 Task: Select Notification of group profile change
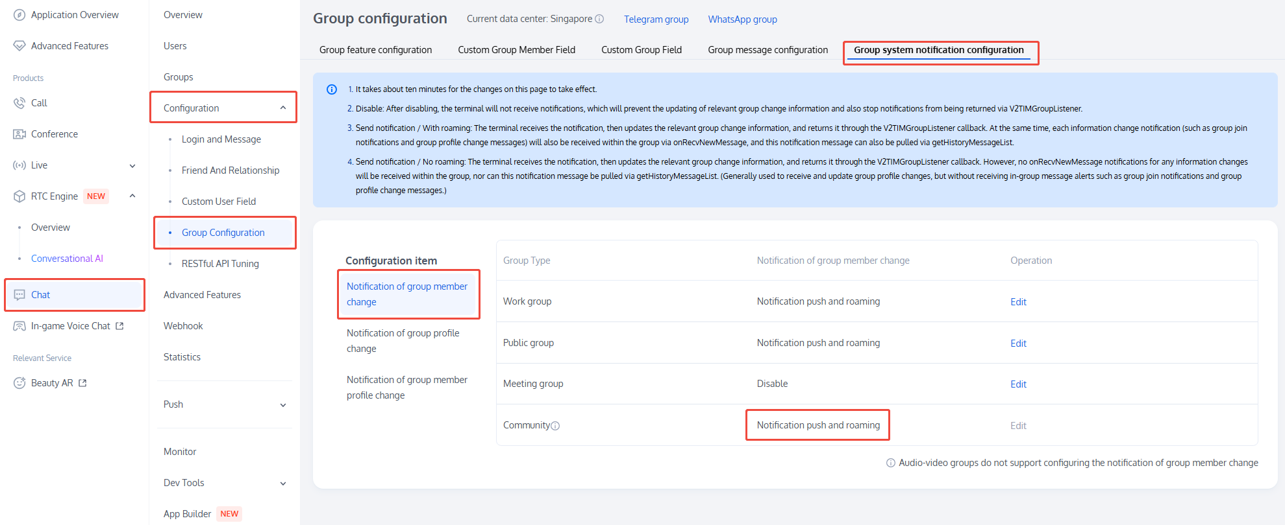tap(403, 341)
